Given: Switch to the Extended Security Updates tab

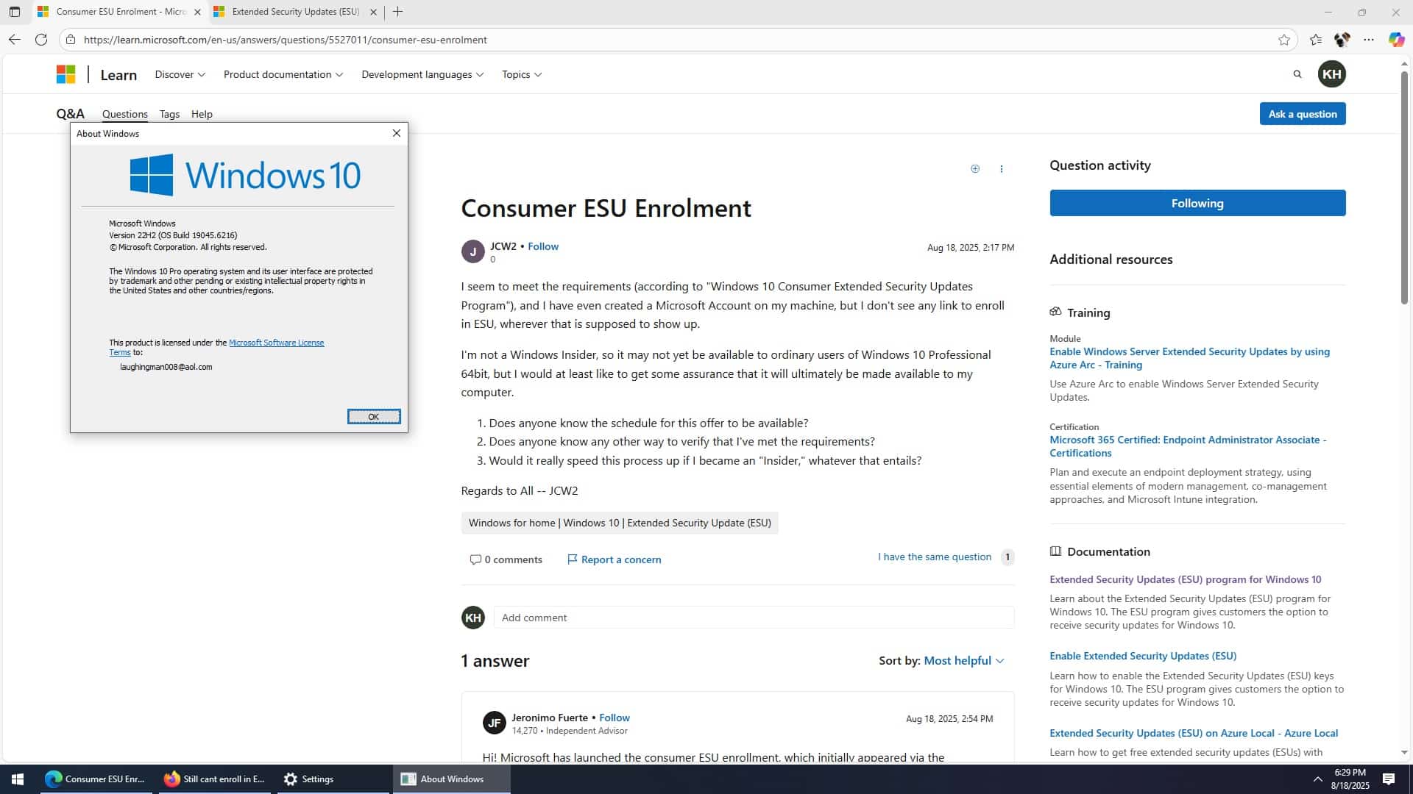Looking at the screenshot, I should pos(294,12).
